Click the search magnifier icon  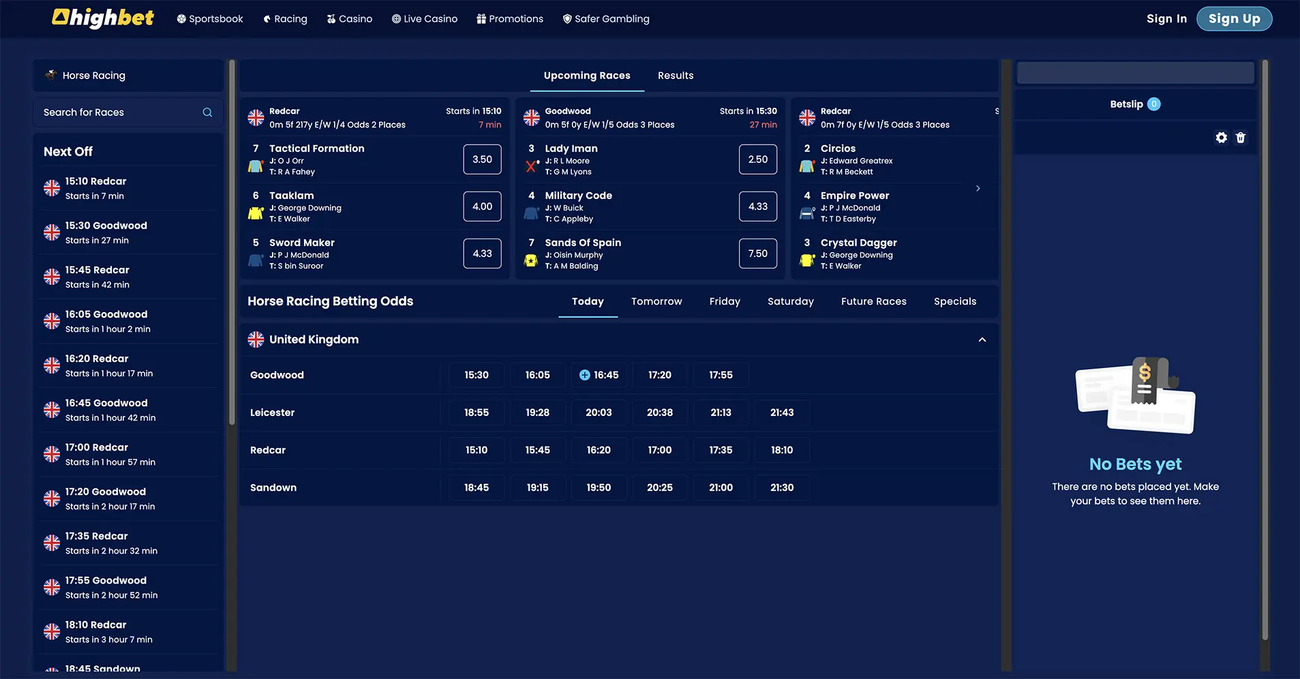click(207, 112)
